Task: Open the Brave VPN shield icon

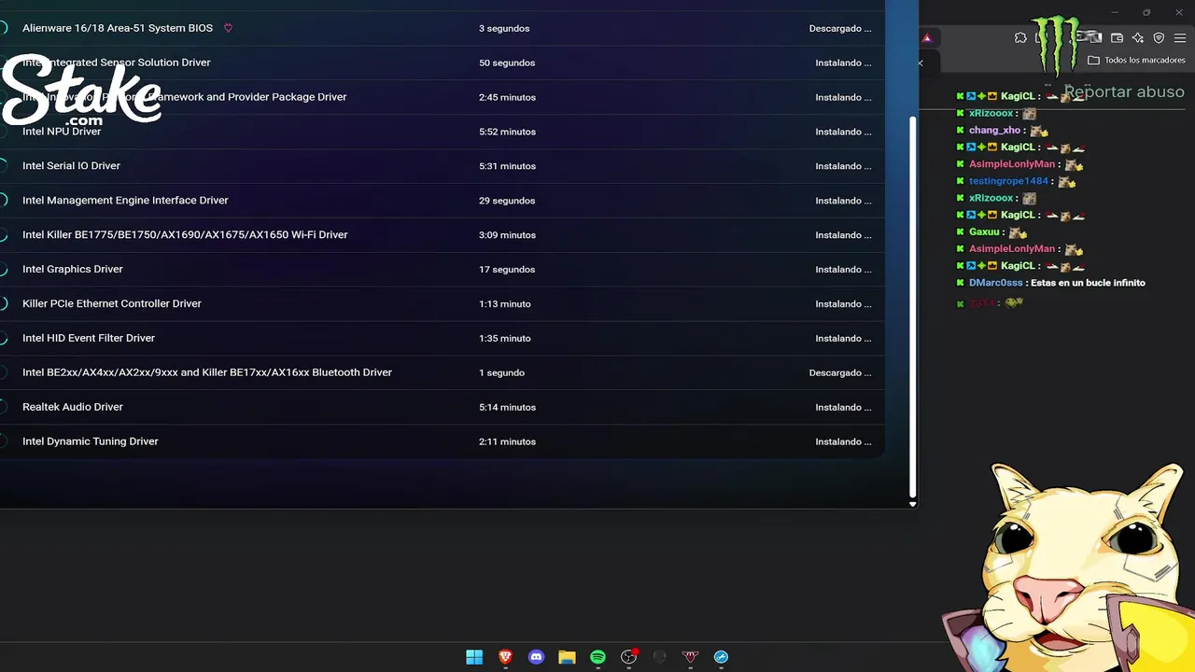Action: tap(1159, 38)
